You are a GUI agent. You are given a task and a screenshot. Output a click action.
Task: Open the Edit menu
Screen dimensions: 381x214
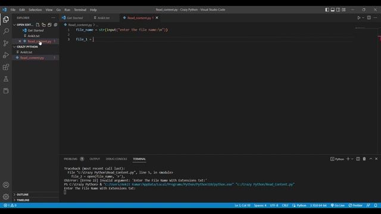[22, 10]
